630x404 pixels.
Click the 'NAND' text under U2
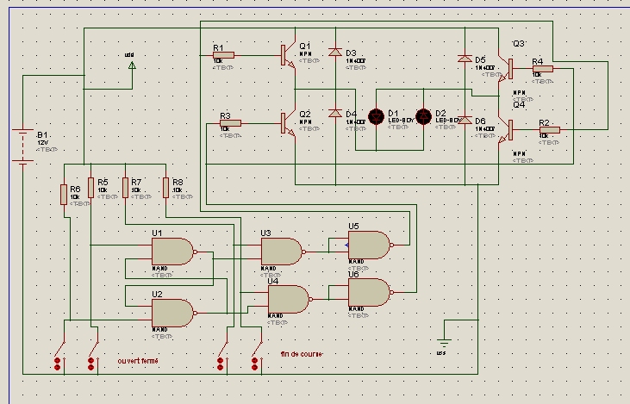coord(160,330)
